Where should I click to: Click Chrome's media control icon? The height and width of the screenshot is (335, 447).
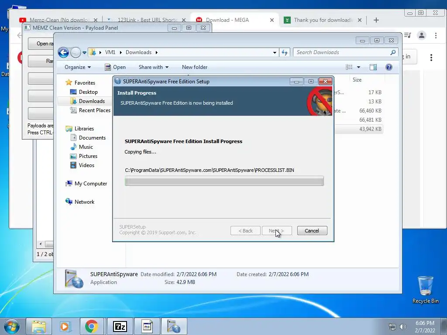407,35
